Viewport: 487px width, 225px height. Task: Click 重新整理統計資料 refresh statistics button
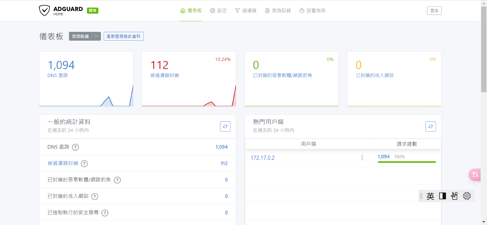124,36
